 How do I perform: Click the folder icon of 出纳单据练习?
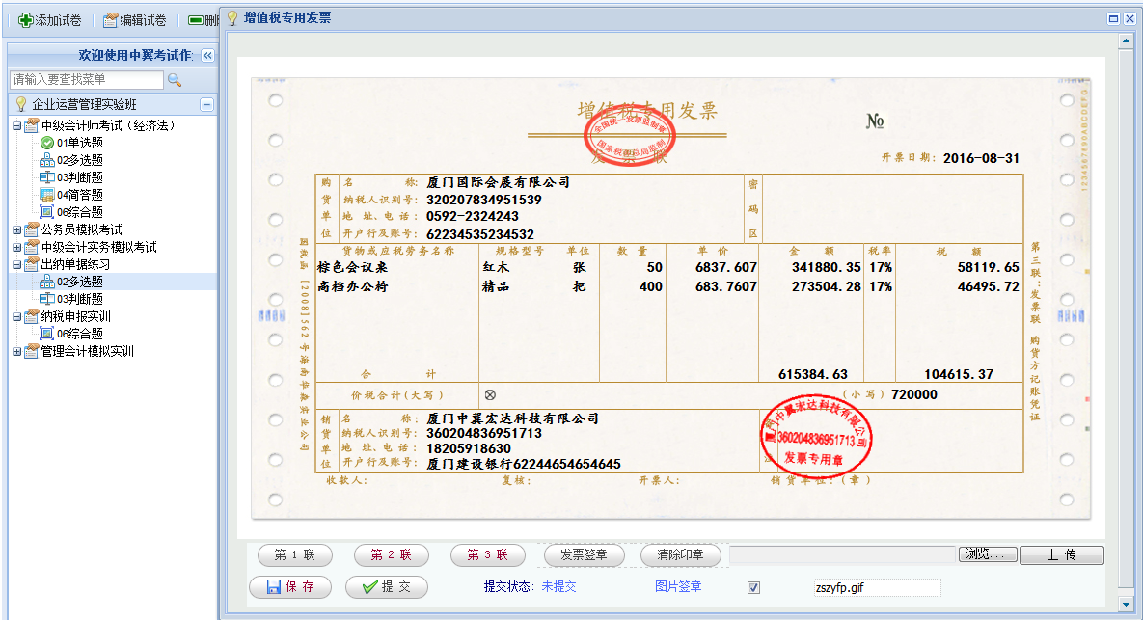31,264
